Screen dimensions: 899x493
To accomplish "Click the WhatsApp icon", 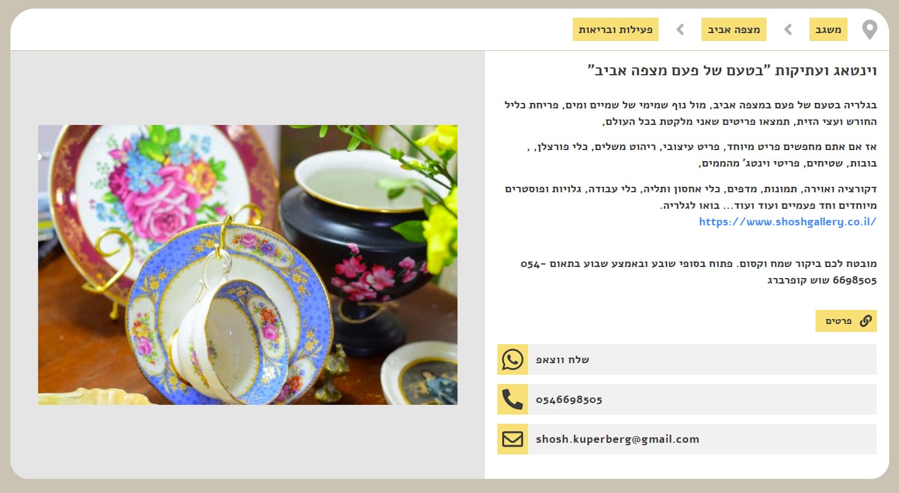I will point(513,359).
